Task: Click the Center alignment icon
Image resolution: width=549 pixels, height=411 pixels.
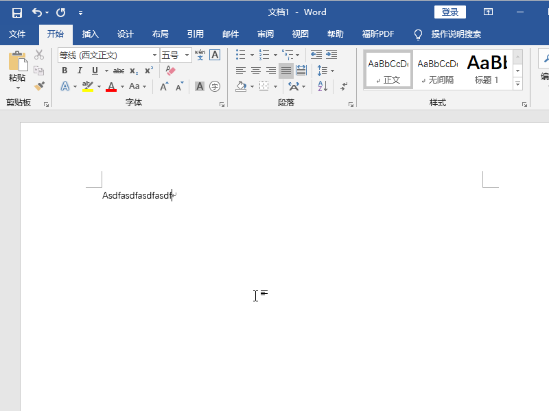Action: 256,71
